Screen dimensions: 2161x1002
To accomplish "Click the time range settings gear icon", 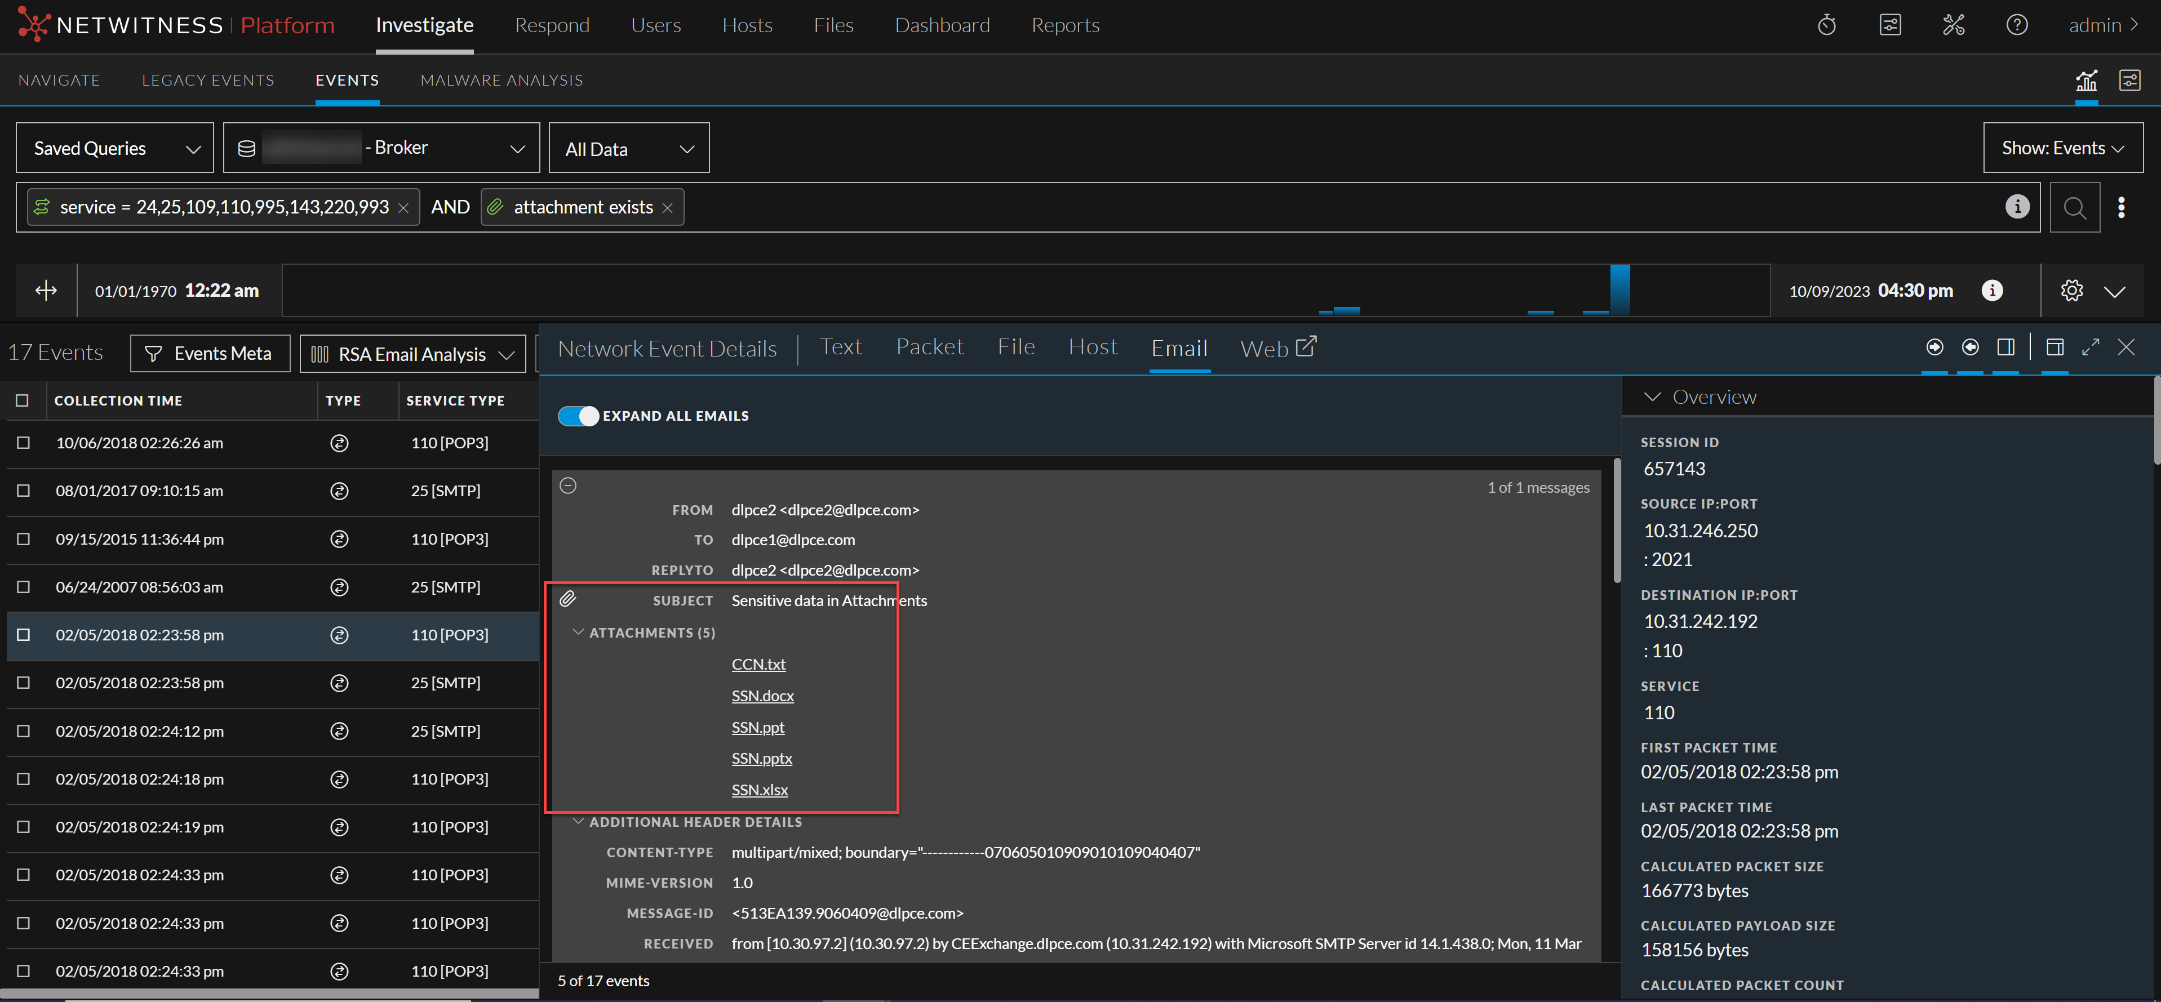I will click(x=2071, y=291).
